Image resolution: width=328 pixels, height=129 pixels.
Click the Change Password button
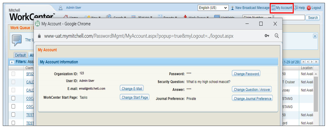pyautogui.click(x=246, y=73)
